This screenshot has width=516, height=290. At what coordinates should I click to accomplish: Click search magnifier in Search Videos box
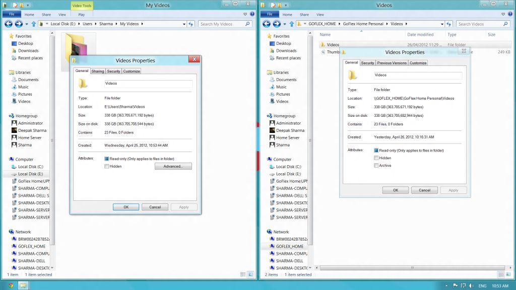click(505, 24)
